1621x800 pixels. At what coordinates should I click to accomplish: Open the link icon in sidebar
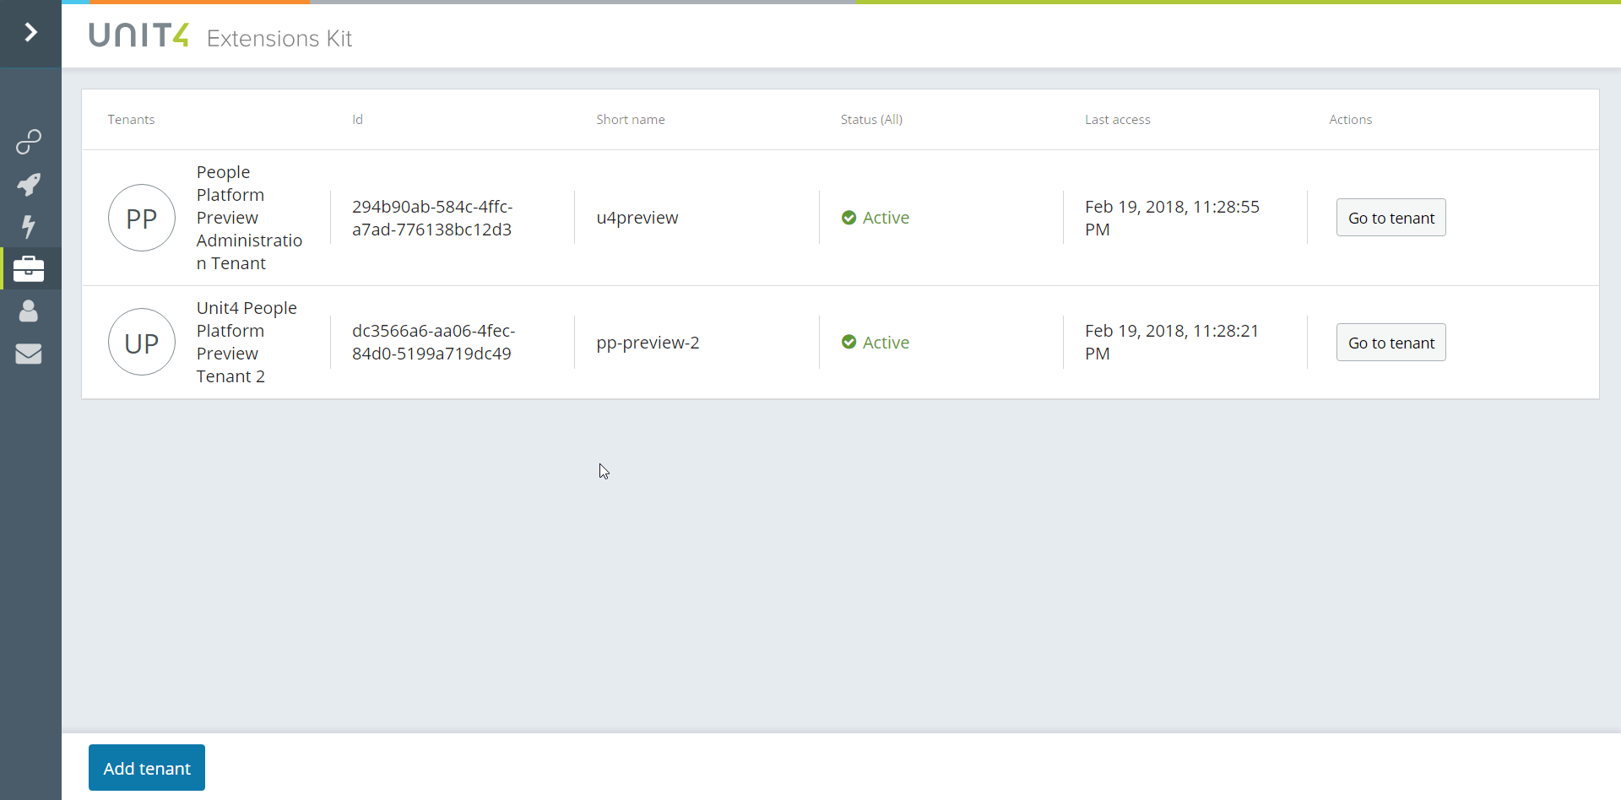(29, 142)
